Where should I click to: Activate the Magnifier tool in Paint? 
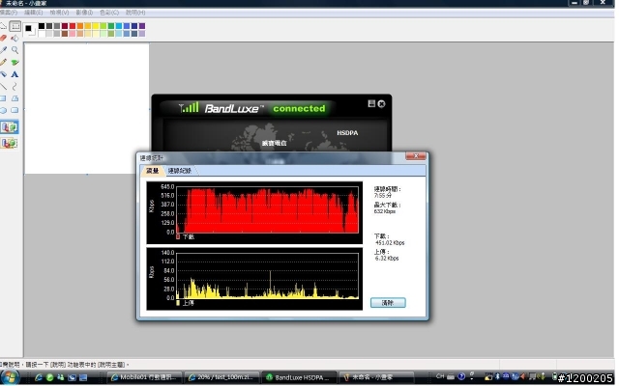pos(15,50)
